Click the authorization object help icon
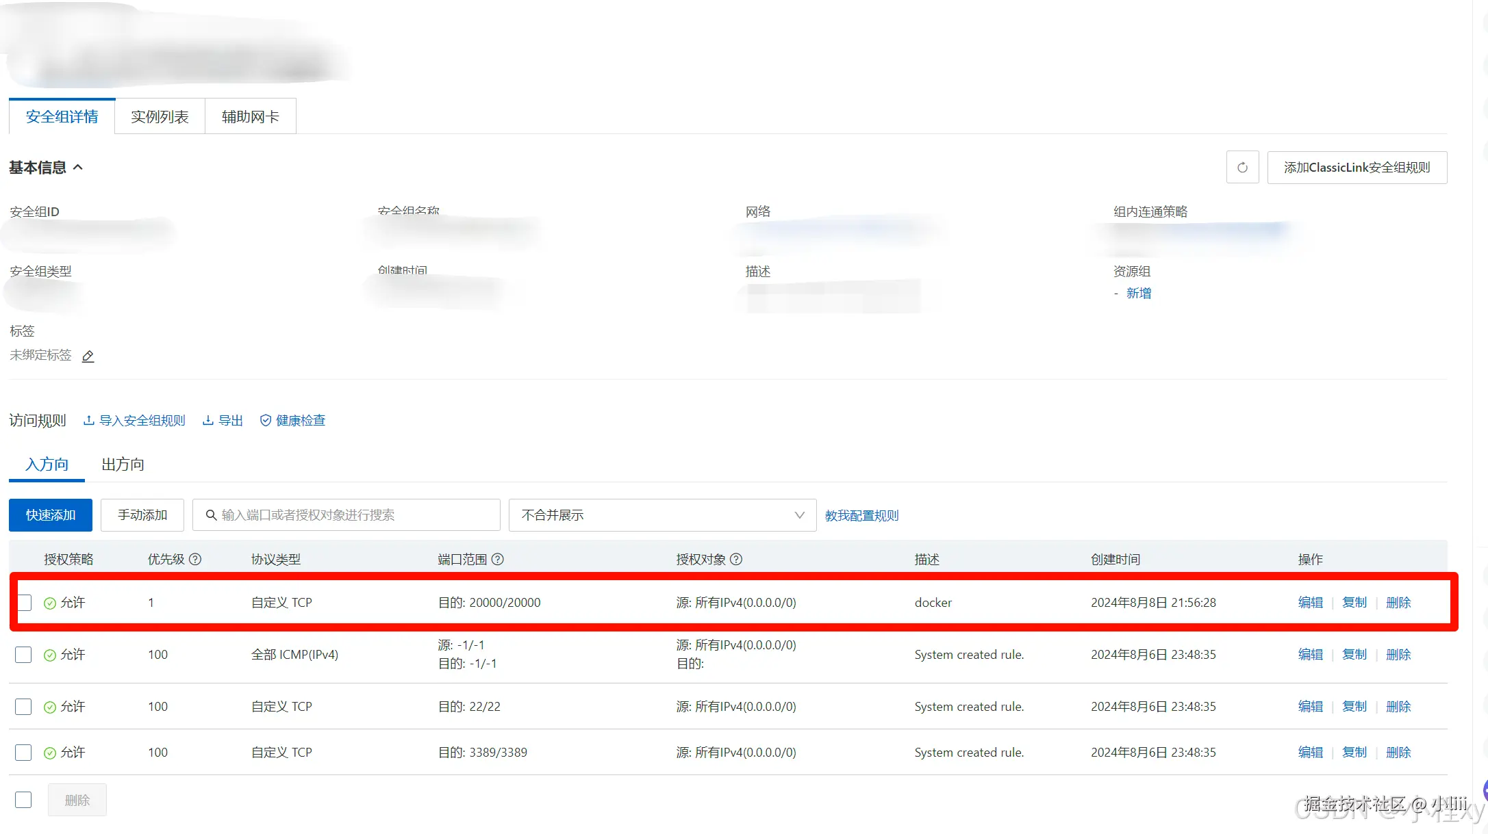The height and width of the screenshot is (834, 1488). pos(736,559)
